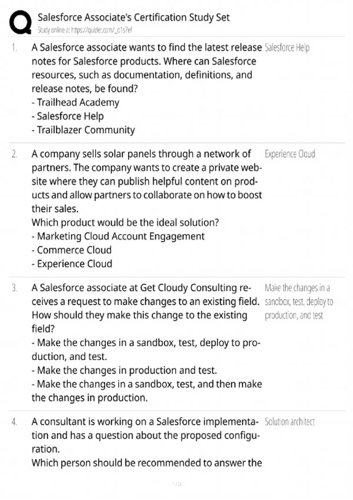The height and width of the screenshot is (500, 353).
Task: Select question number 2 marker
Action: (x=14, y=154)
